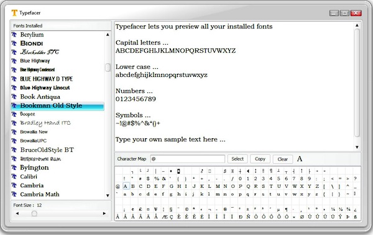Click the Typefacer orange T logo
373x235 pixels.
point(14,13)
